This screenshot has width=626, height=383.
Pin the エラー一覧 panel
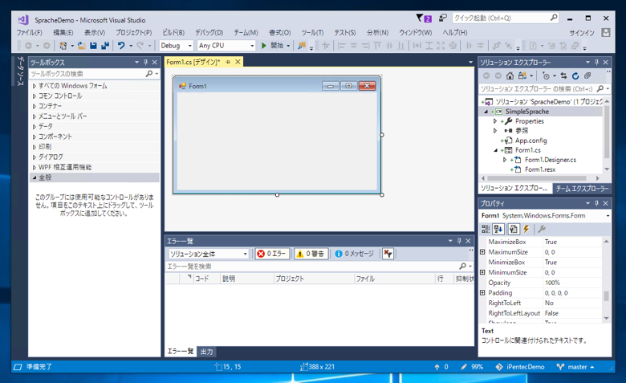tap(459, 241)
